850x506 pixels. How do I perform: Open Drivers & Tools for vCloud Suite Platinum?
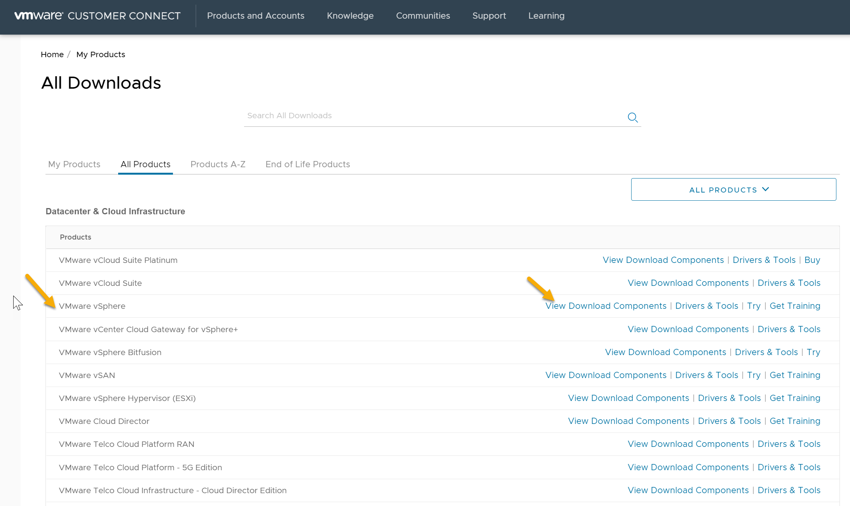pos(764,260)
